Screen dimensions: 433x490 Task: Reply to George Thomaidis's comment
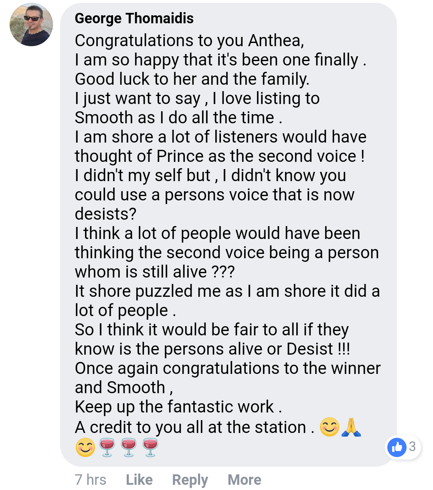(x=190, y=480)
